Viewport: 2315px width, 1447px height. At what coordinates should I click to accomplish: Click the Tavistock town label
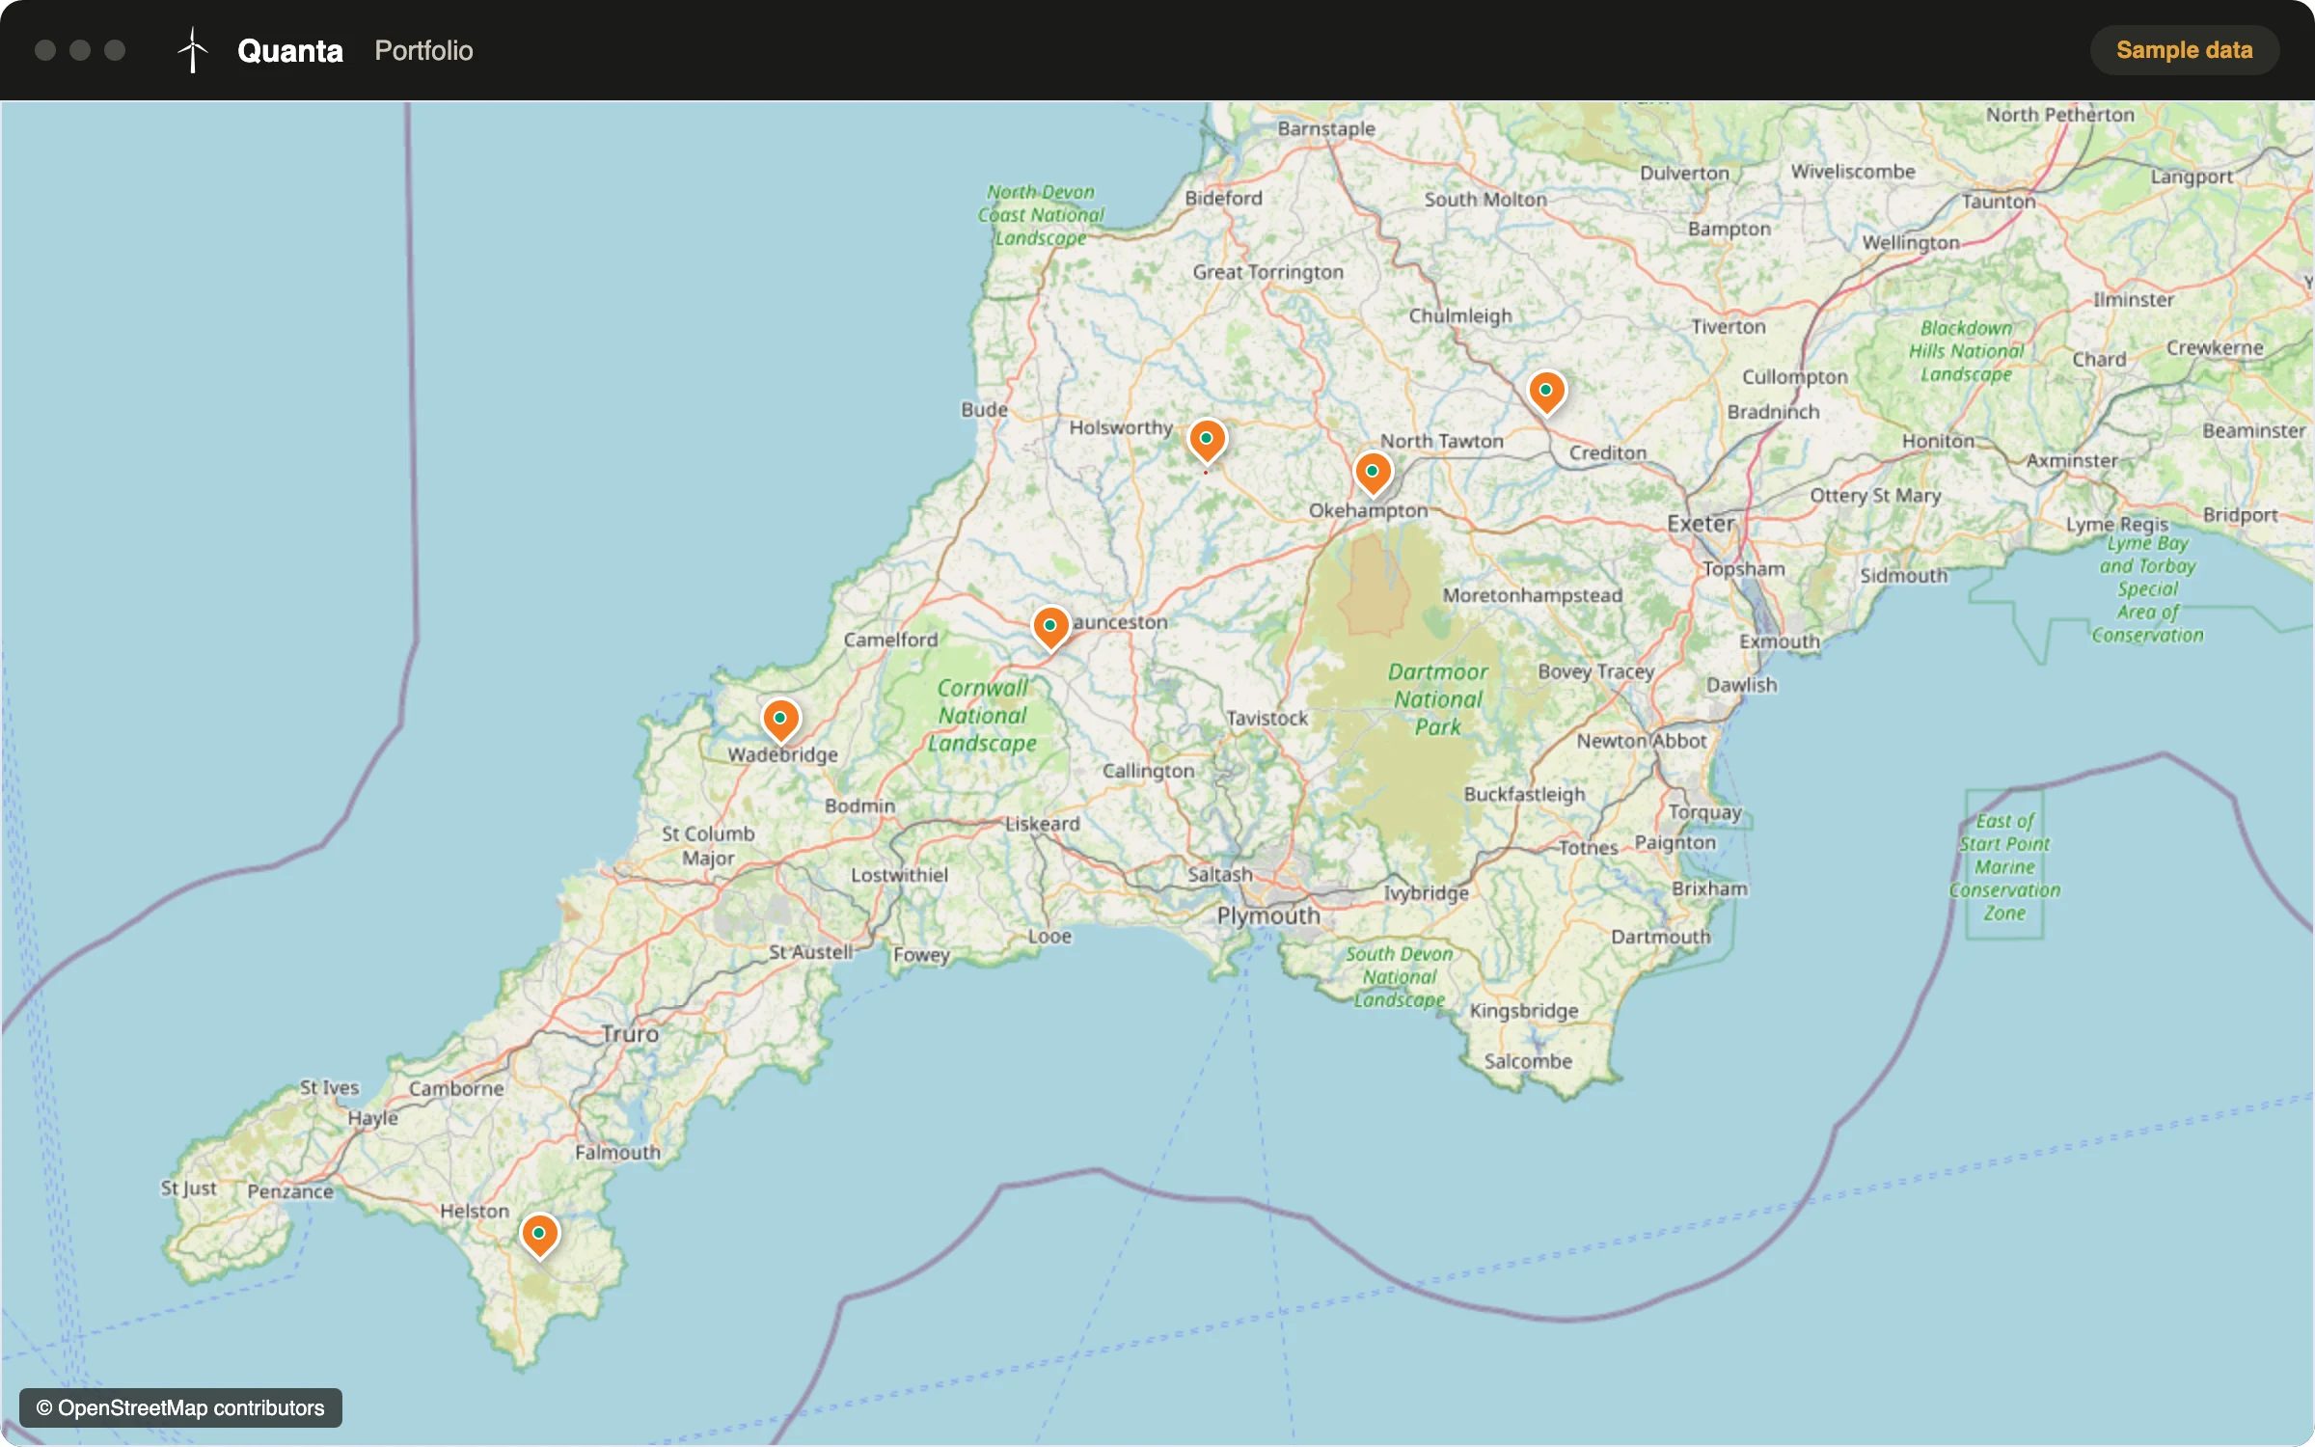pyautogui.click(x=1267, y=719)
